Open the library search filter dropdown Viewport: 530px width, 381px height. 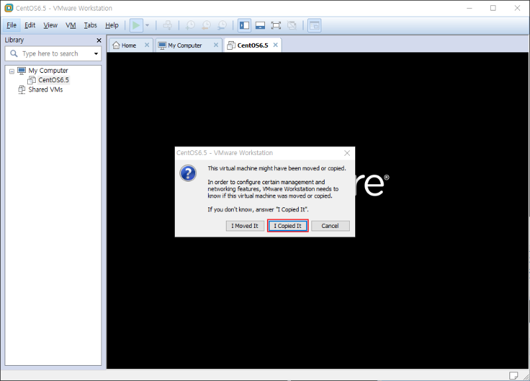96,54
